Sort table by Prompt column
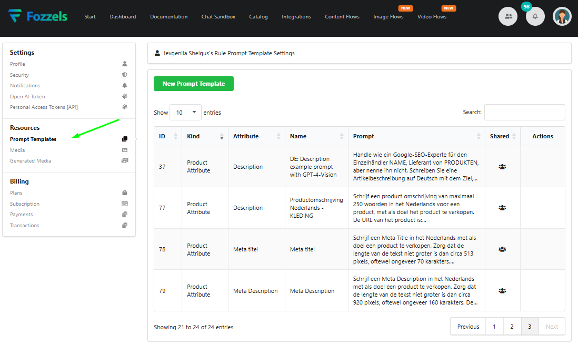The width and height of the screenshot is (578, 345). pos(416,136)
